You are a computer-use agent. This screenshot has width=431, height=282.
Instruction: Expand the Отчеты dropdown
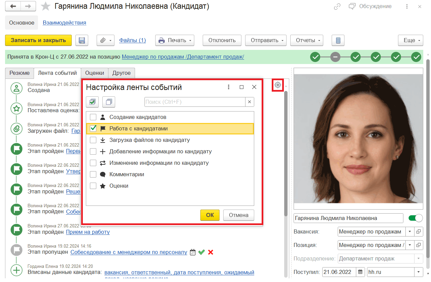pyautogui.click(x=307, y=40)
